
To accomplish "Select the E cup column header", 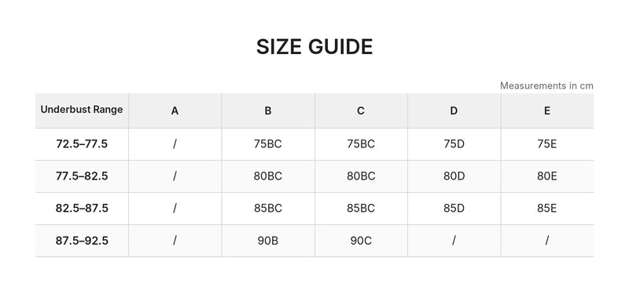I will (x=547, y=111).
